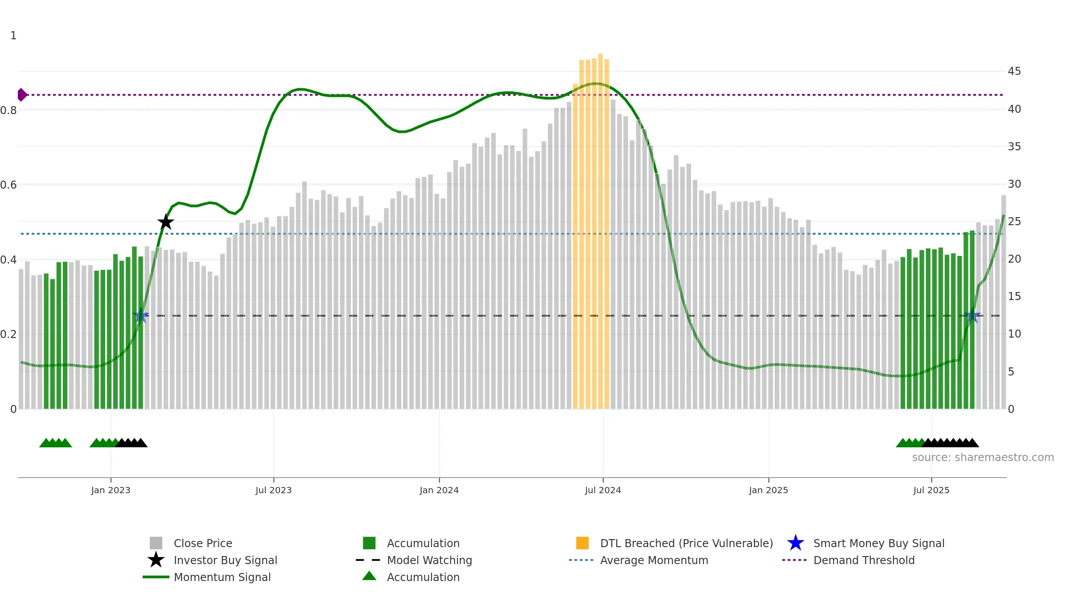This screenshot has height=602, width=1070.
Task: Click the tallest orange DTL breached bar
Action: coord(601,231)
